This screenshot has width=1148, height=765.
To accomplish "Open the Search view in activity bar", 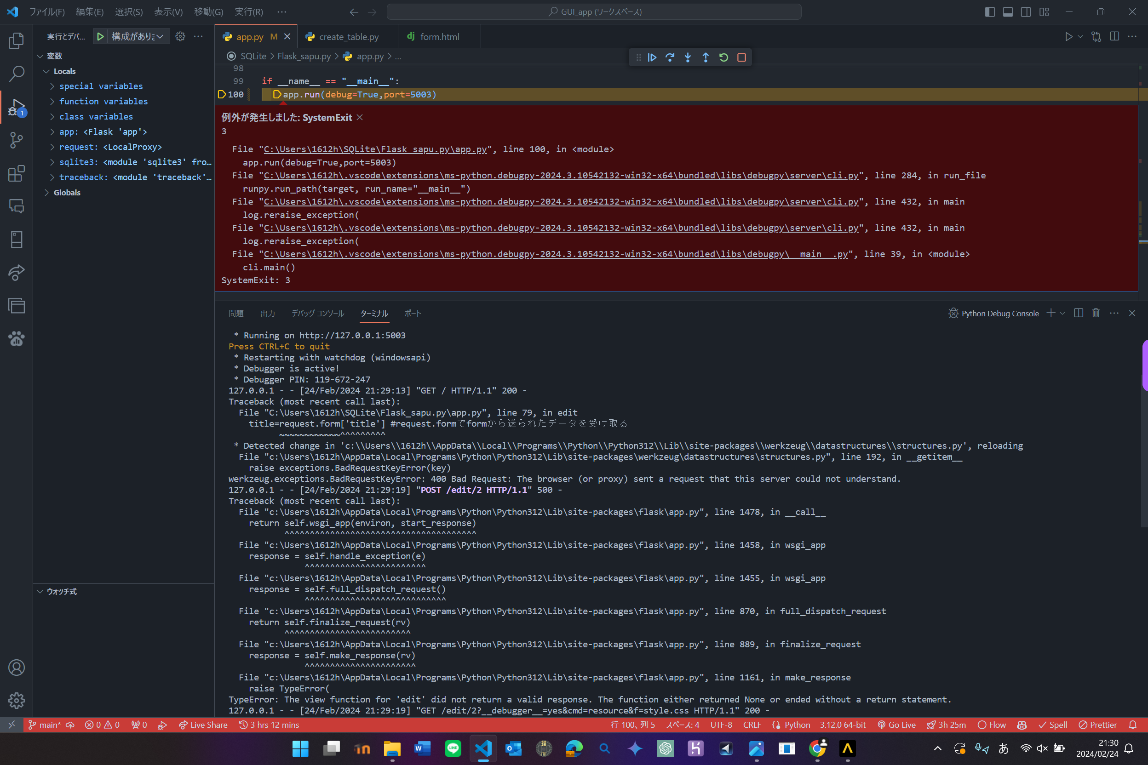I will [x=16, y=74].
